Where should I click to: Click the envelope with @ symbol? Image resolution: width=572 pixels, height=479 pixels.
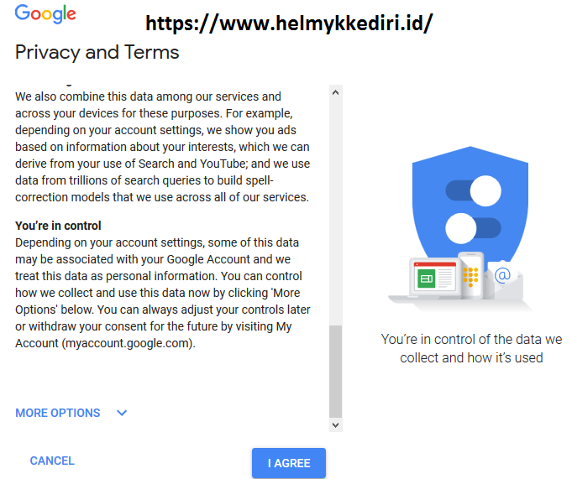(503, 279)
